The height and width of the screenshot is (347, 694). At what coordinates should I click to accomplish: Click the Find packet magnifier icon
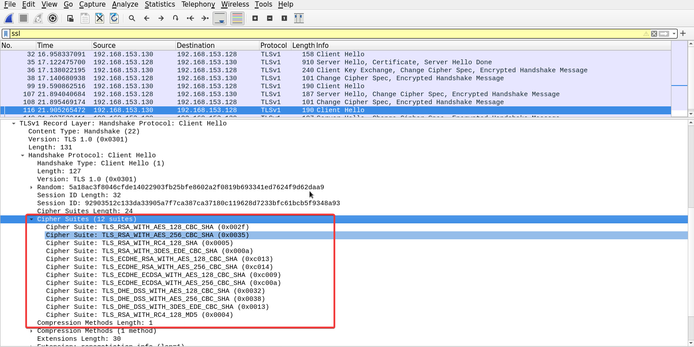point(132,18)
